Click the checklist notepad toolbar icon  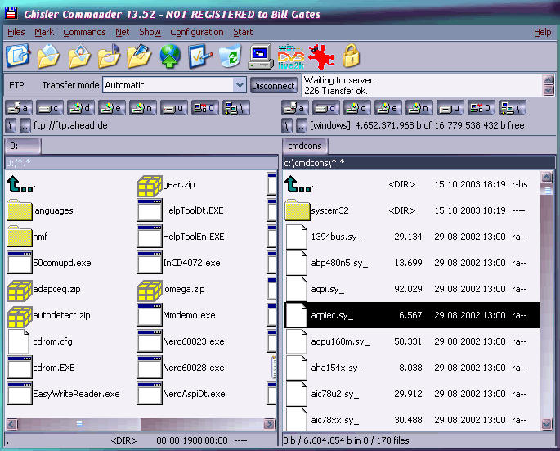click(x=199, y=56)
